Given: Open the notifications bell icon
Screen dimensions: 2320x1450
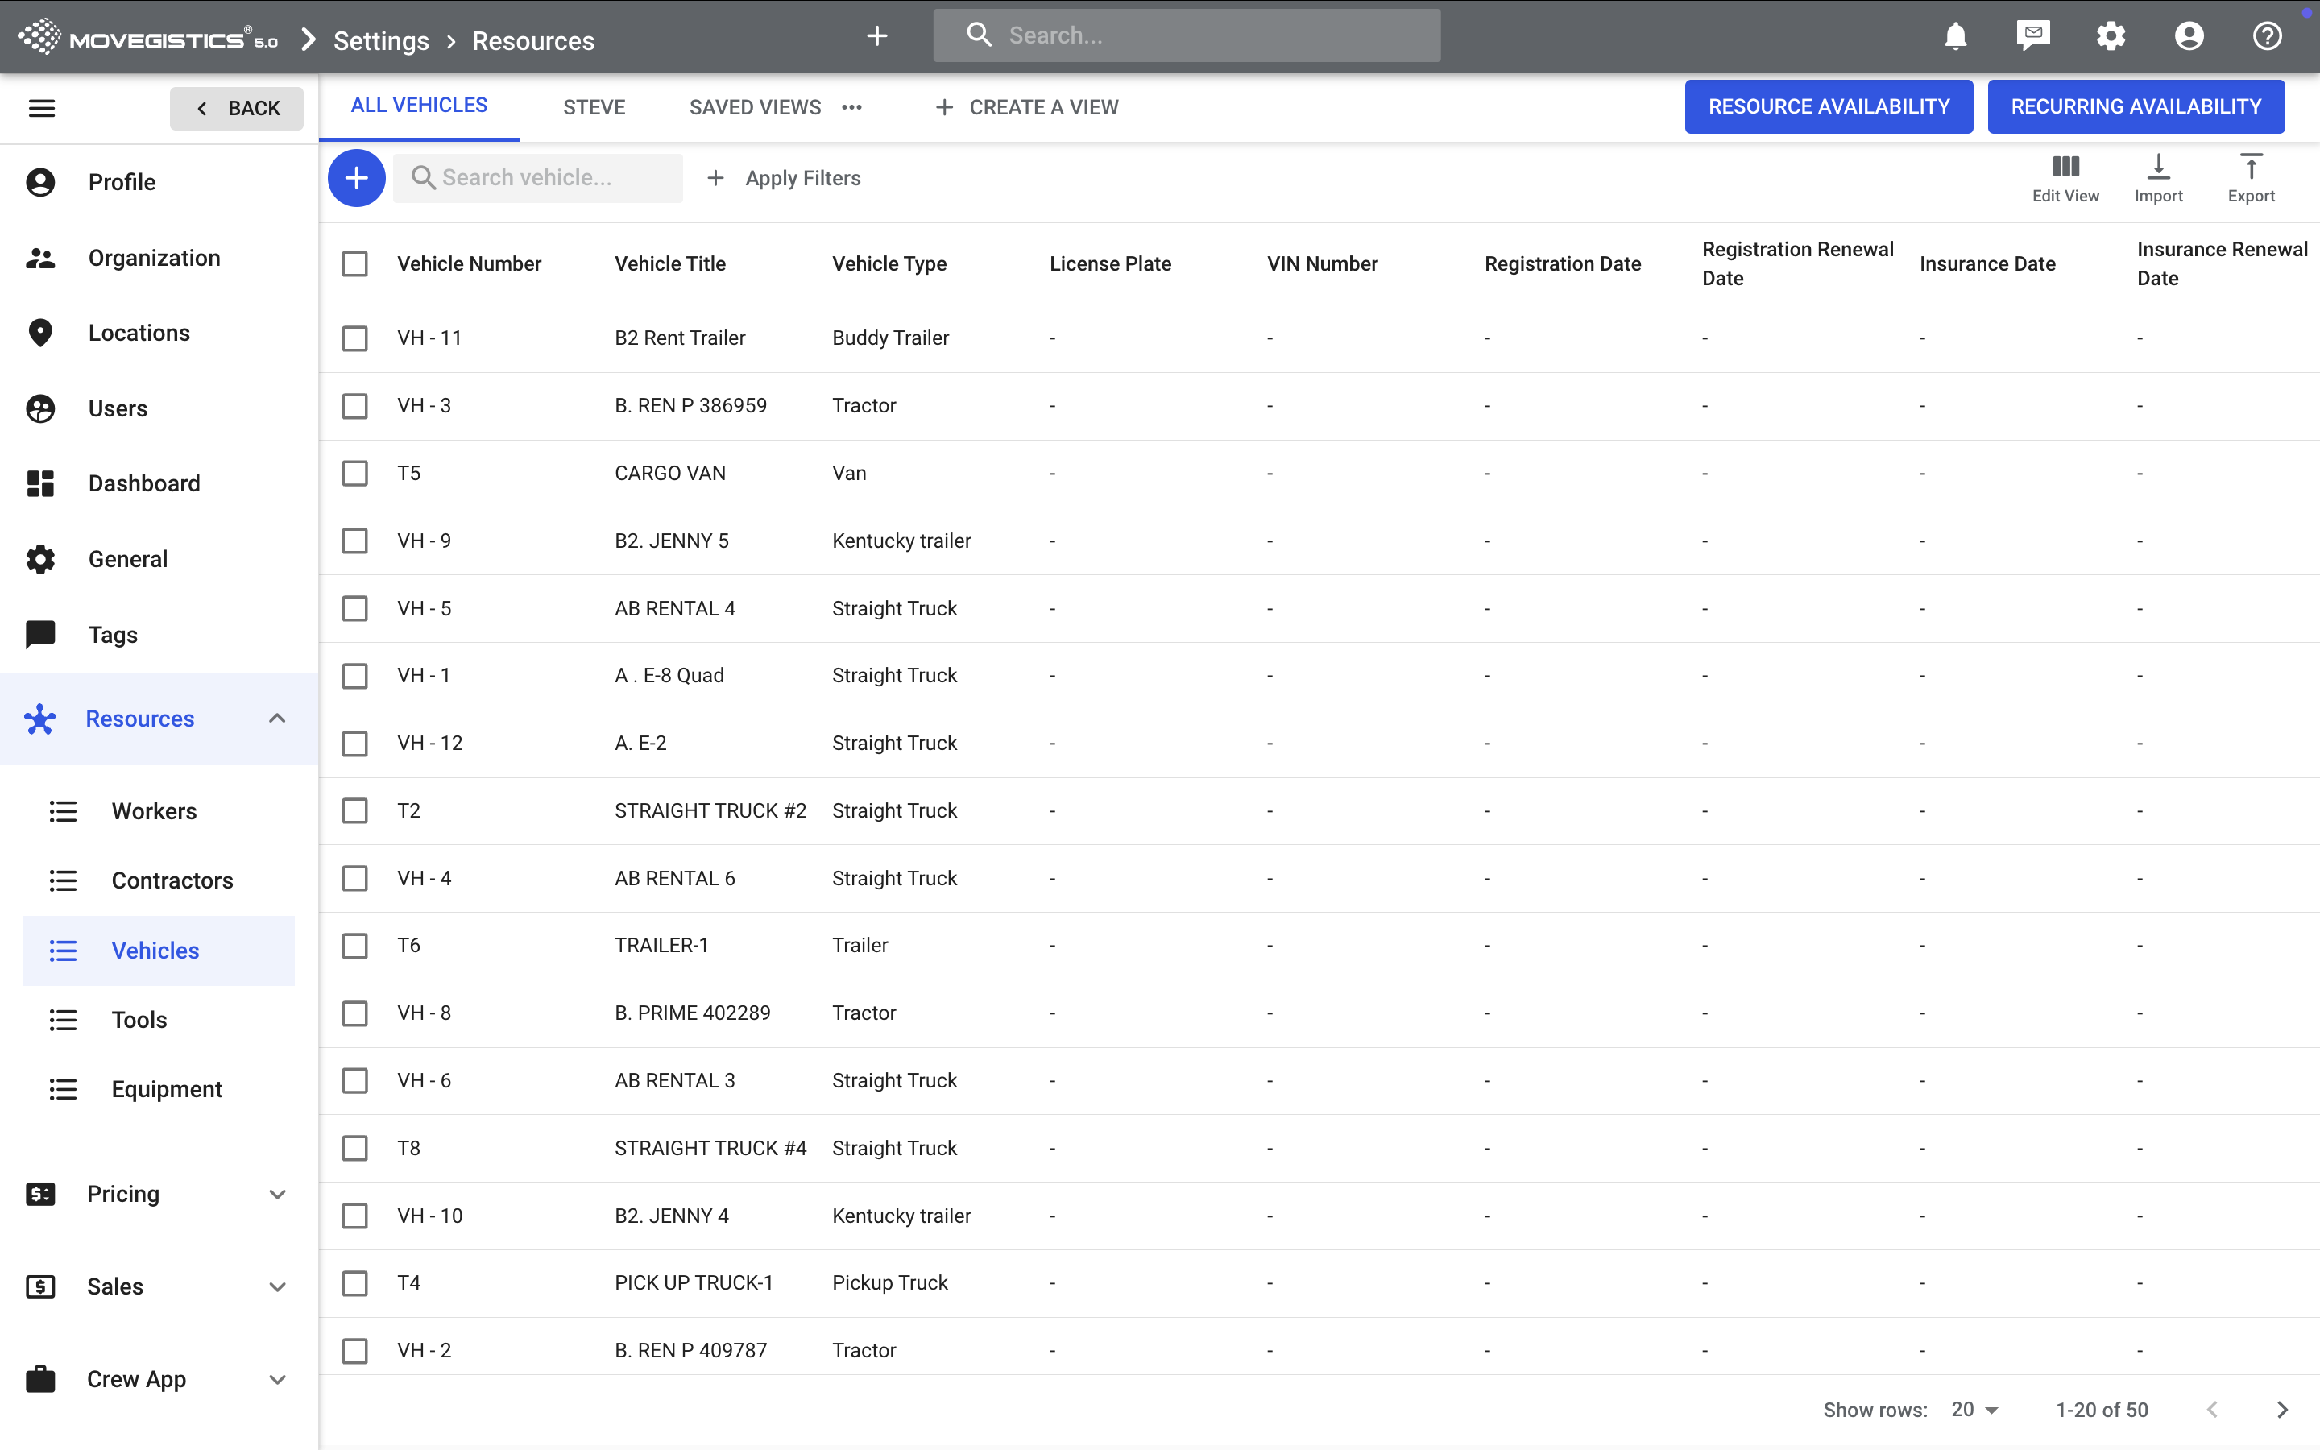Looking at the screenshot, I should point(1955,36).
